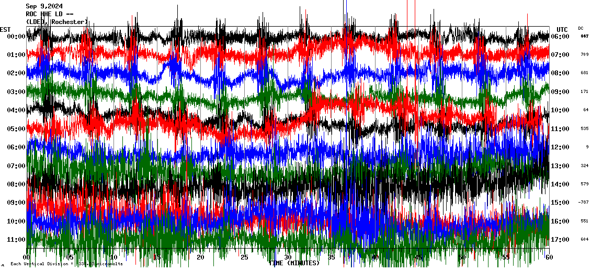Select the 07:00 EST row label
This screenshot has height=271, width=591.
pos(13,166)
